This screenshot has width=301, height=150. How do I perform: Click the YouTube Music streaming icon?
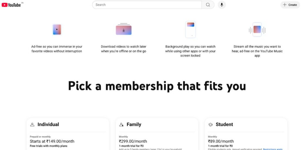tap(257, 30)
